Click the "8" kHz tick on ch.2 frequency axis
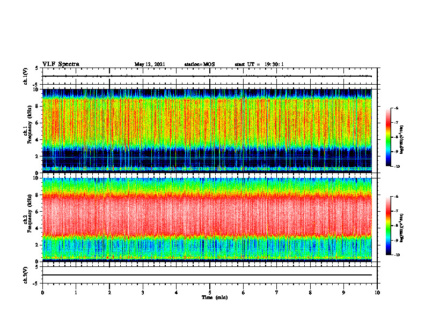Screen dimensions: 425x328 [x=38, y=195]
